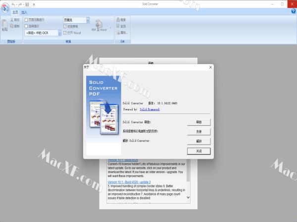The width and height of the screenshot is (297, 222).
Task: Click the Properties icon in Edit group
Action: click(118, 33)
